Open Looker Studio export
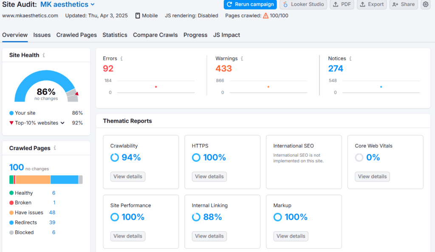The width and height of the screenshot is (435, 252). click(303, 4)
